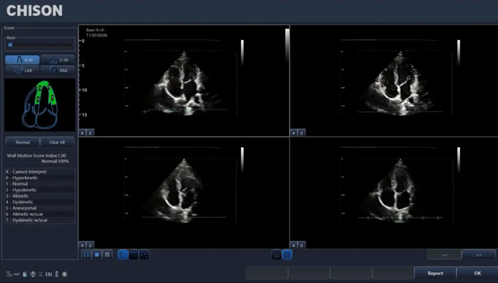Viewport: 498px width, 283px height.
Task: Select the top-left 4-ch ultrasound clip
Action: click(x=184, y=81)
